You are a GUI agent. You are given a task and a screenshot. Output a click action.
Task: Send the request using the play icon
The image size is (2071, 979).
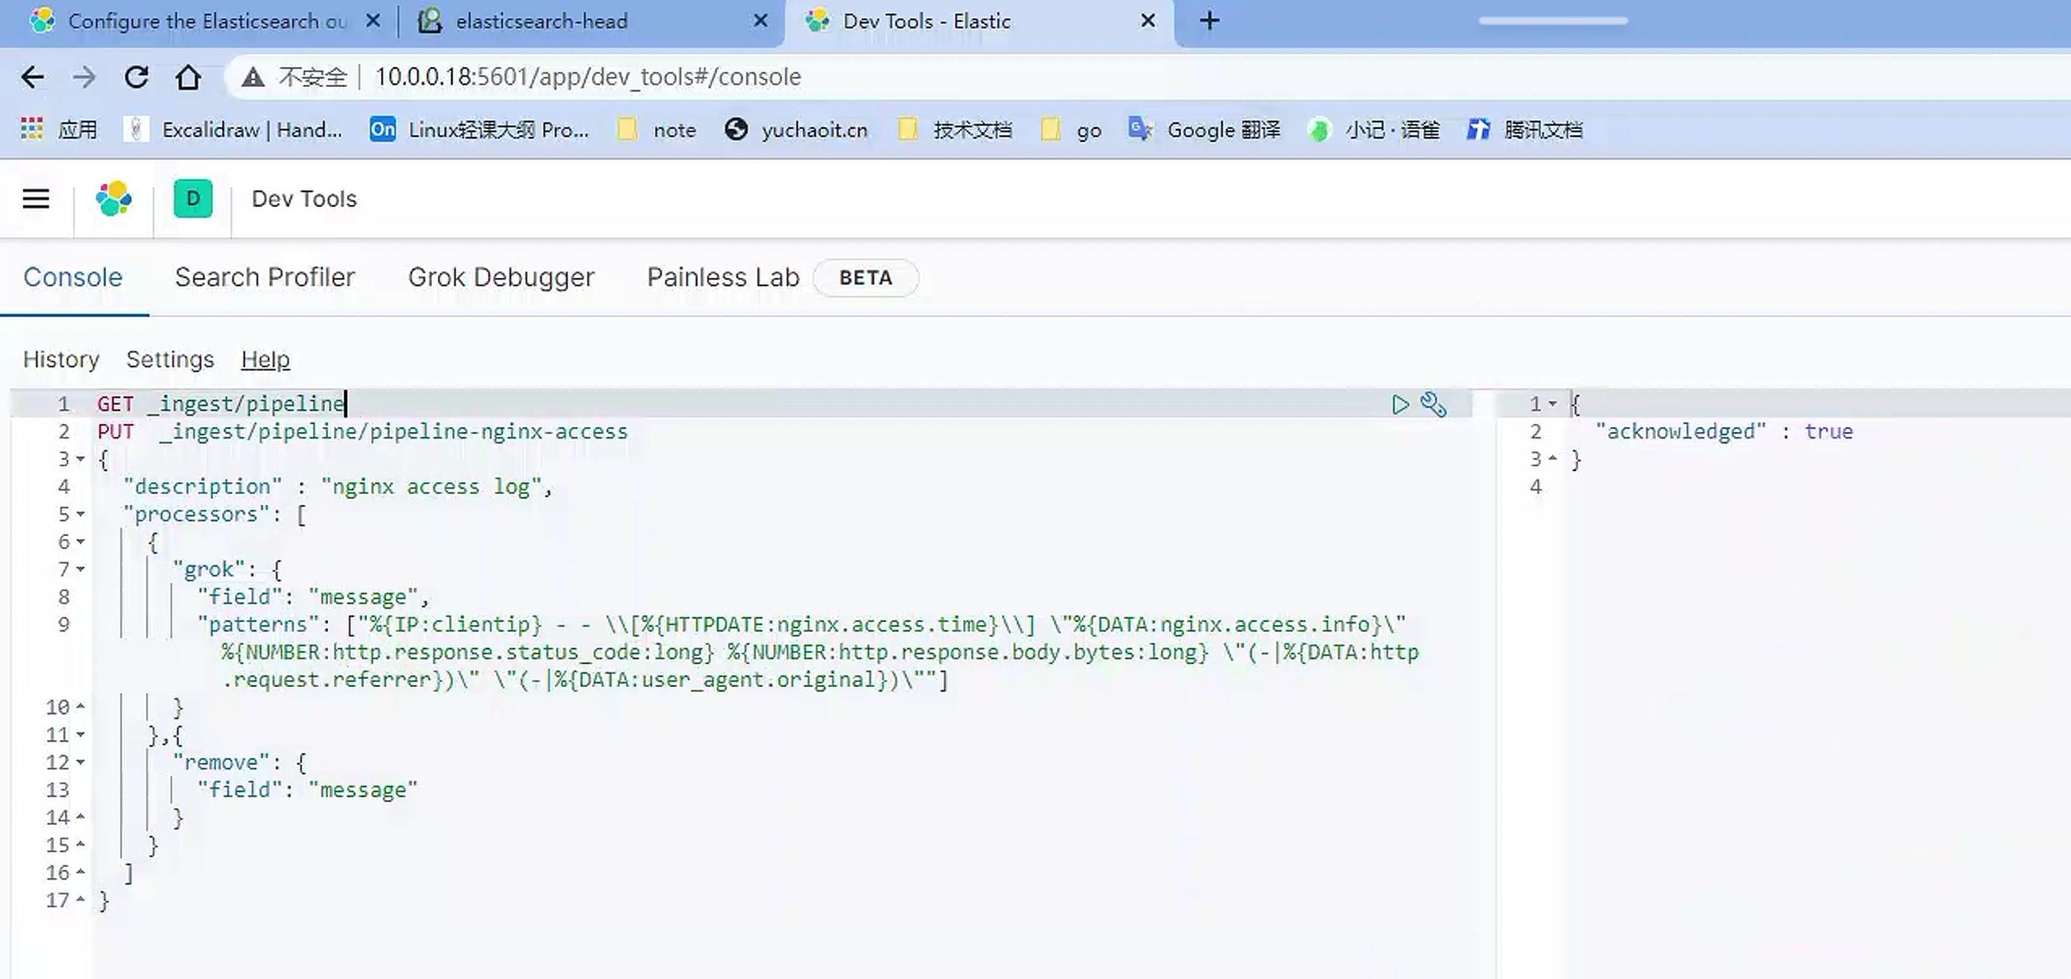tap(1400, 405)
